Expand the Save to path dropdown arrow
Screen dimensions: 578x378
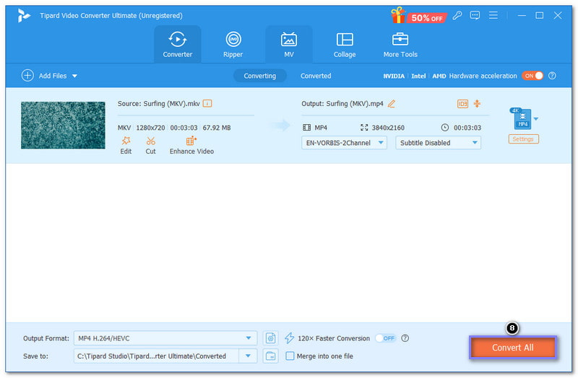[248, 356]
